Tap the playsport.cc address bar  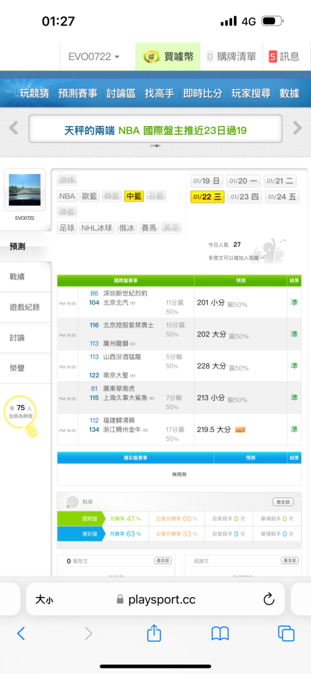(x=156, y=599)
